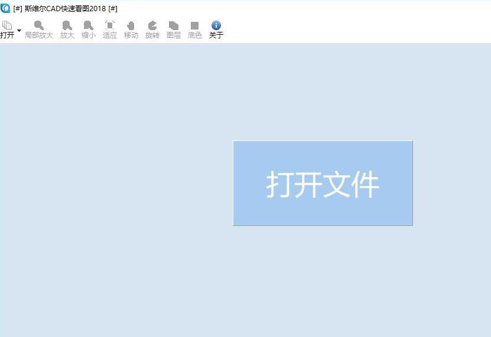Click the 打开 toolbar icon
Screen dimensions: 491x337
tap(7, 30)
